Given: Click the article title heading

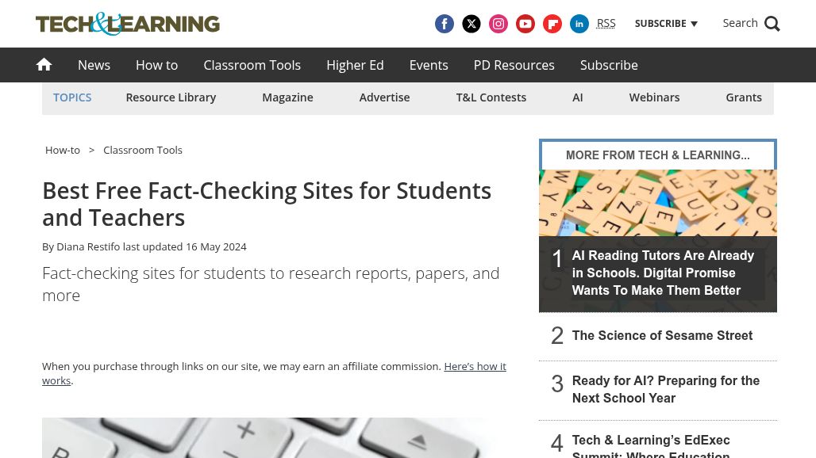Looking at the screenshot, I should tap(267, 204).
